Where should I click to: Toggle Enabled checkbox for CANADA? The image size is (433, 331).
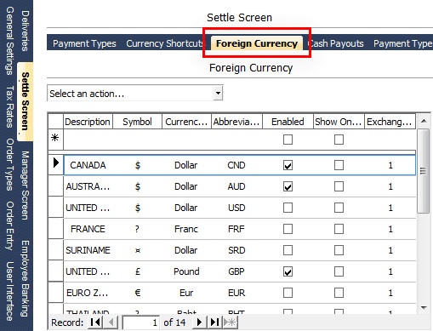pyautogui.click(x=288, y=165)
